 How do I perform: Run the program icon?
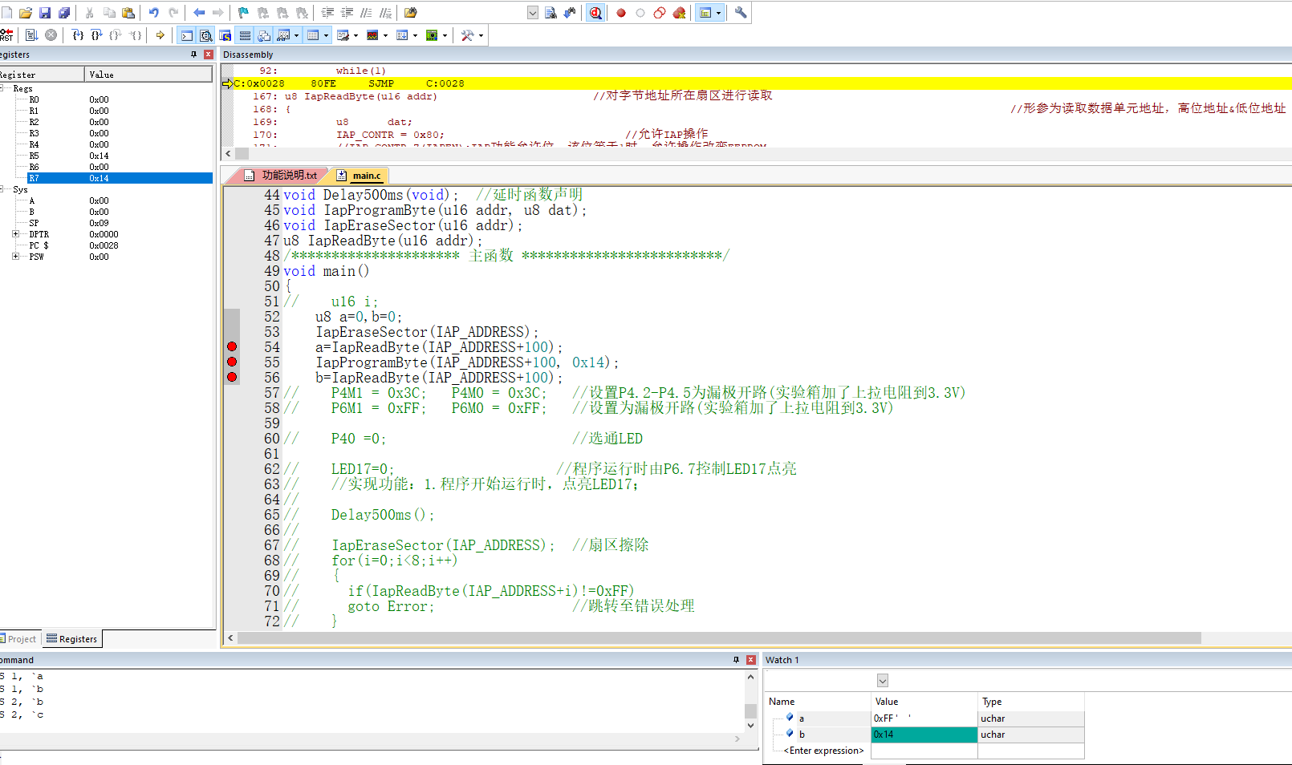coord(31,35)
